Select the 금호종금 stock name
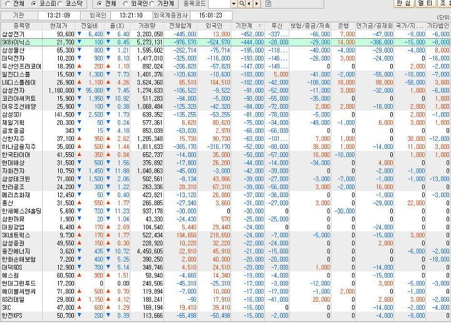Viewport: 451px width, 323px height. (13, 131)
